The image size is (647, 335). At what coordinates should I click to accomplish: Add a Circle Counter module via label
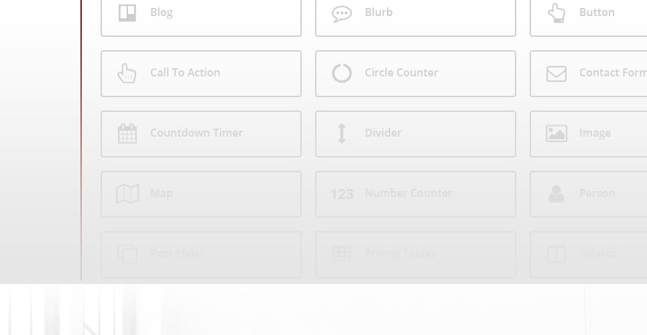tap(401, 72)
